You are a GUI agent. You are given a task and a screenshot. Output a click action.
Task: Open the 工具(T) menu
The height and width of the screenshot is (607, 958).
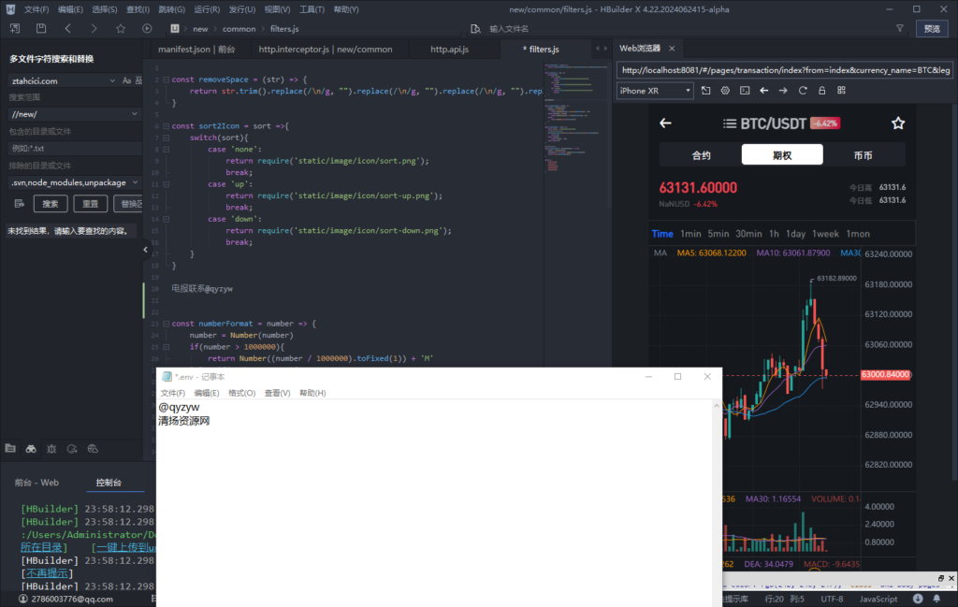click(x=312, y=9)
